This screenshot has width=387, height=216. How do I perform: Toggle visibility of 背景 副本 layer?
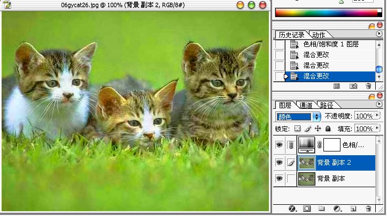(279, 179)
